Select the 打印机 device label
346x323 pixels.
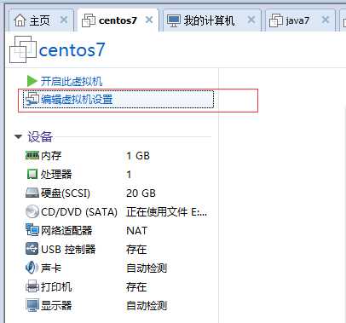[56, 287]
